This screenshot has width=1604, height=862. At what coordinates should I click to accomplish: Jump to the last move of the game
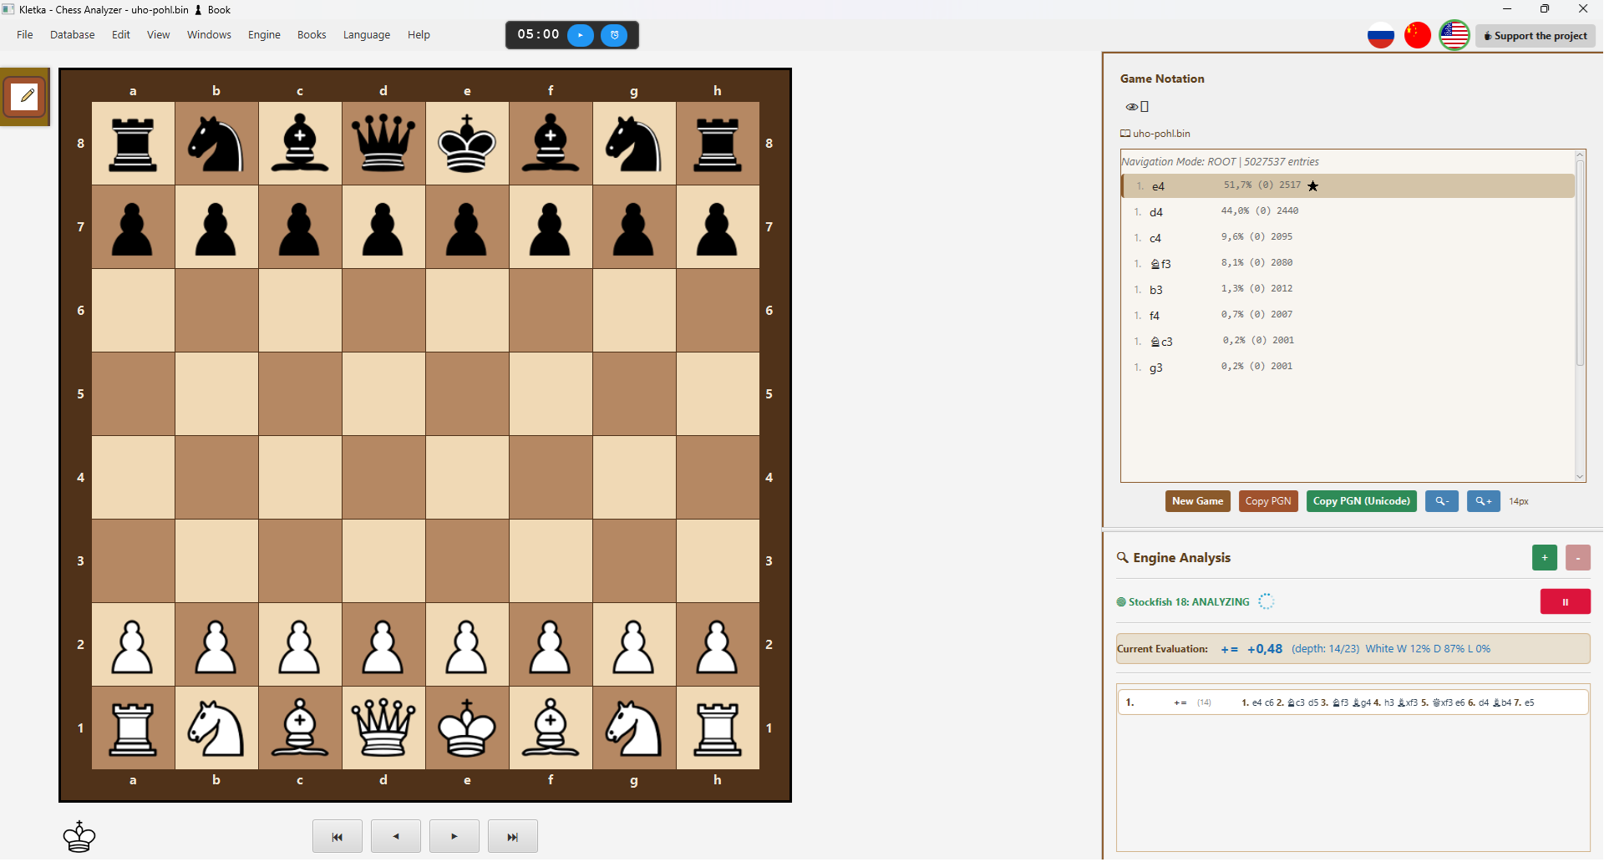point(513,836)
